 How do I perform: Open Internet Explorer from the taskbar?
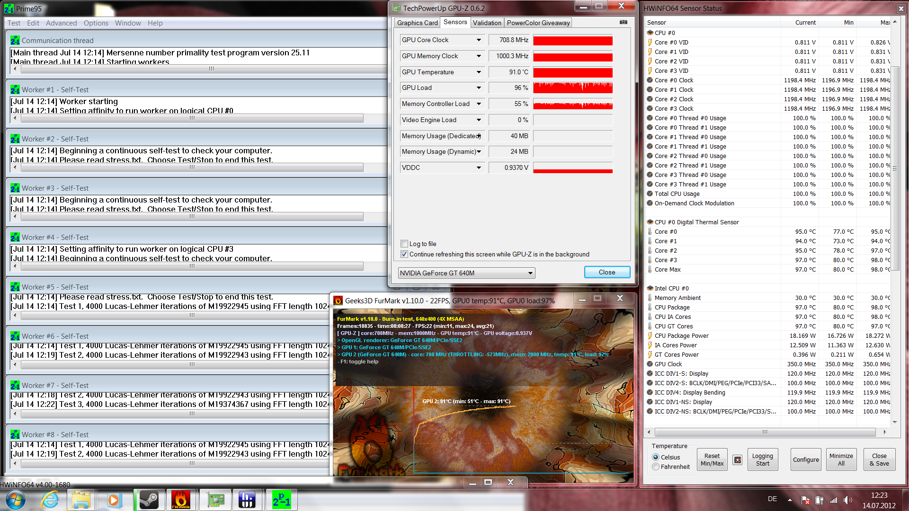[50, 500]
